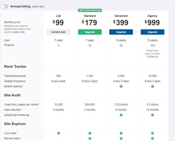
Task: Upgrade to the Agency plan
Action: [153, 32]
